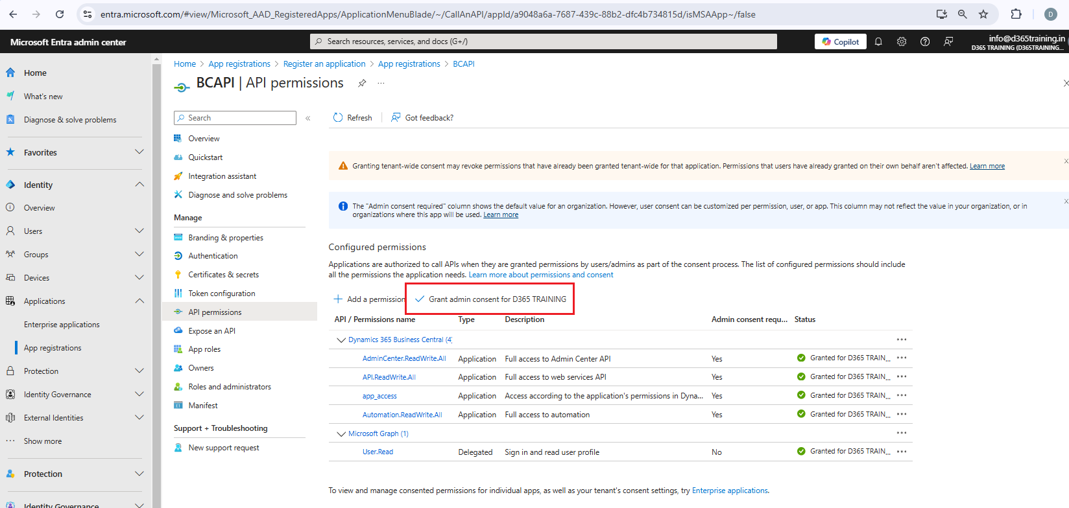Image resolution: width=1069 pixels, height=508 pixels.
Task: Open the ellipsis next to API permissions title
Action: coord(381,83)
